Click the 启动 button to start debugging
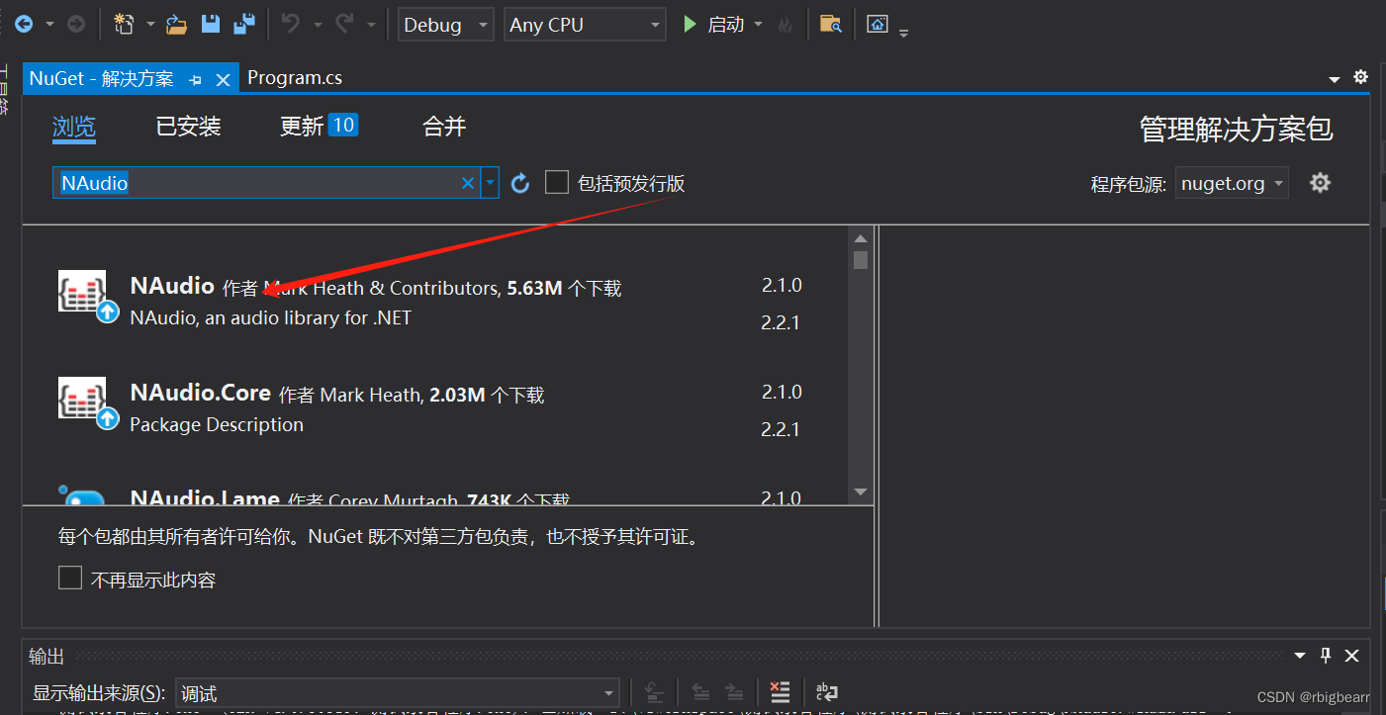 [722, 24]
